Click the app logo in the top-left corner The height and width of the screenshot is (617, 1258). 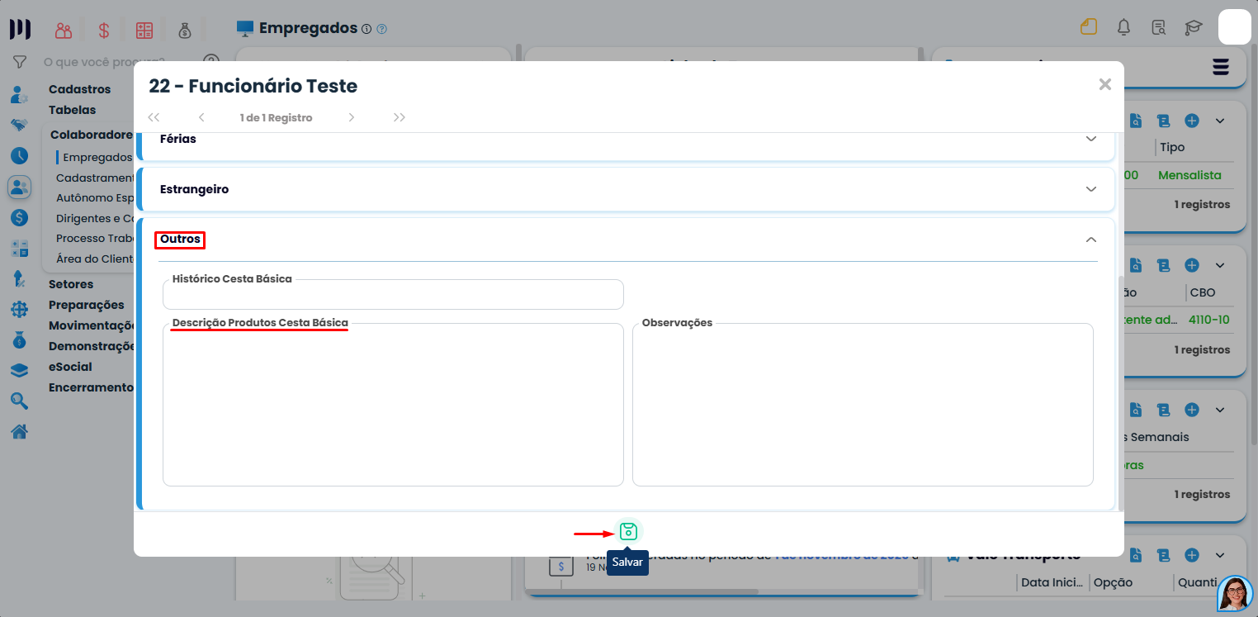(20, 29)
